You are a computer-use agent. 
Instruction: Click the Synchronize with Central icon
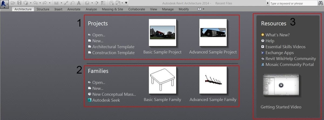(x=26, y=3)
